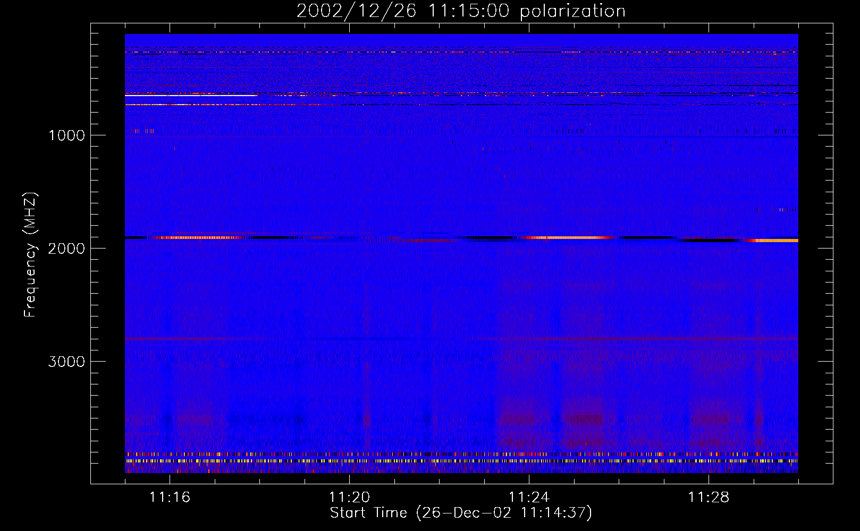Click the 3000 frequency tick label

(x=66, y=362)
